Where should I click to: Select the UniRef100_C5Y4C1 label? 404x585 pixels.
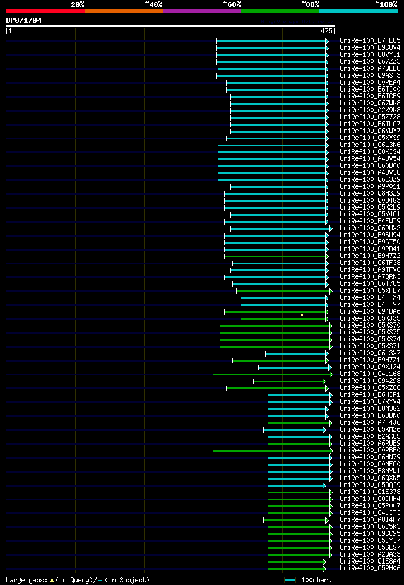click(x=370, y=215)
